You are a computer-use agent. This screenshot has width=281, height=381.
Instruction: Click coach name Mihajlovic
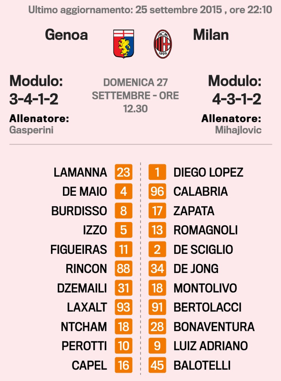(x=238, y=130)
